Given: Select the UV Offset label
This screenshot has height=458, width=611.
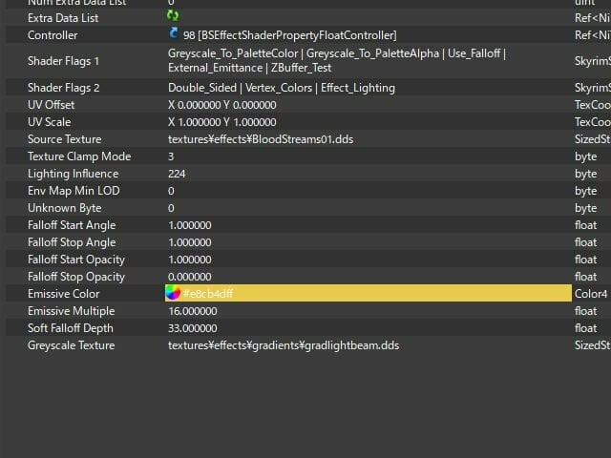Looking at the screenshot, I should click(x=51, y=105).
